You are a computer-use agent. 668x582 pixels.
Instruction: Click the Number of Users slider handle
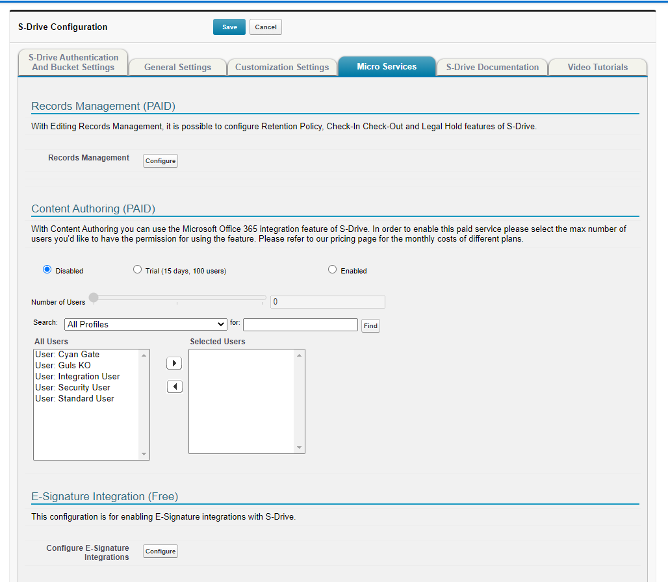tap(94, 297)
